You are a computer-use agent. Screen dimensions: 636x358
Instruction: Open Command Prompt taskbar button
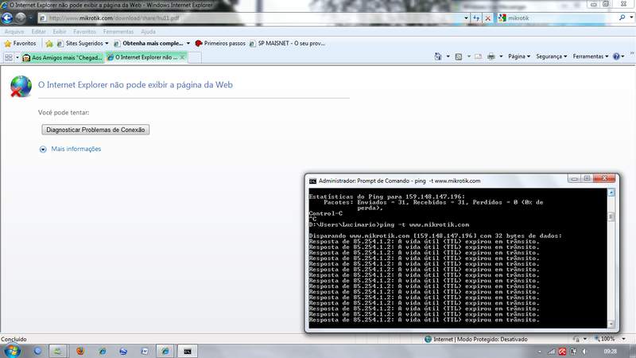coord(188,351)
